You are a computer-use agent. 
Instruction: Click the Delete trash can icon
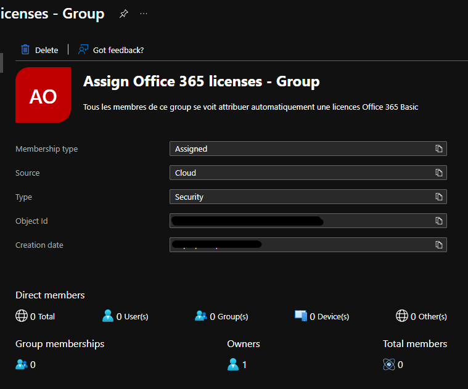click(25, 49)
